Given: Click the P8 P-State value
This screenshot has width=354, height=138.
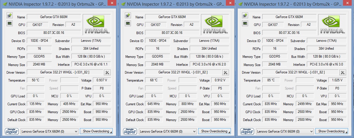Looking at the screenshot, I should pyautogui.click(x=102, y=88).
